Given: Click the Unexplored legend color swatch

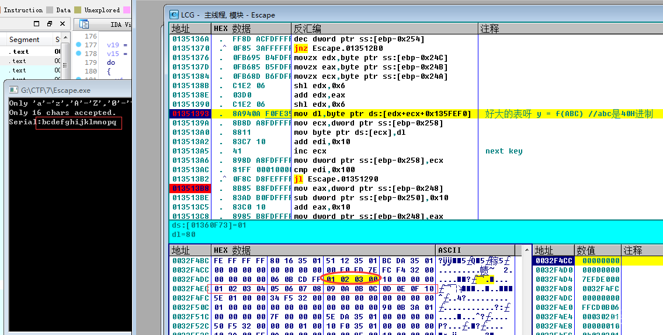Looking at the screenshot, I should pyautogui.click(x=78, y=10).
